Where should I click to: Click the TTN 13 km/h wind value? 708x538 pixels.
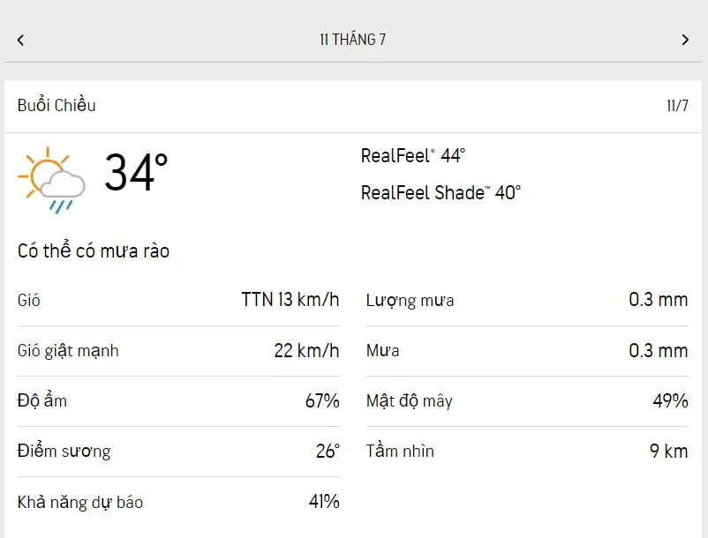[290, 300]
